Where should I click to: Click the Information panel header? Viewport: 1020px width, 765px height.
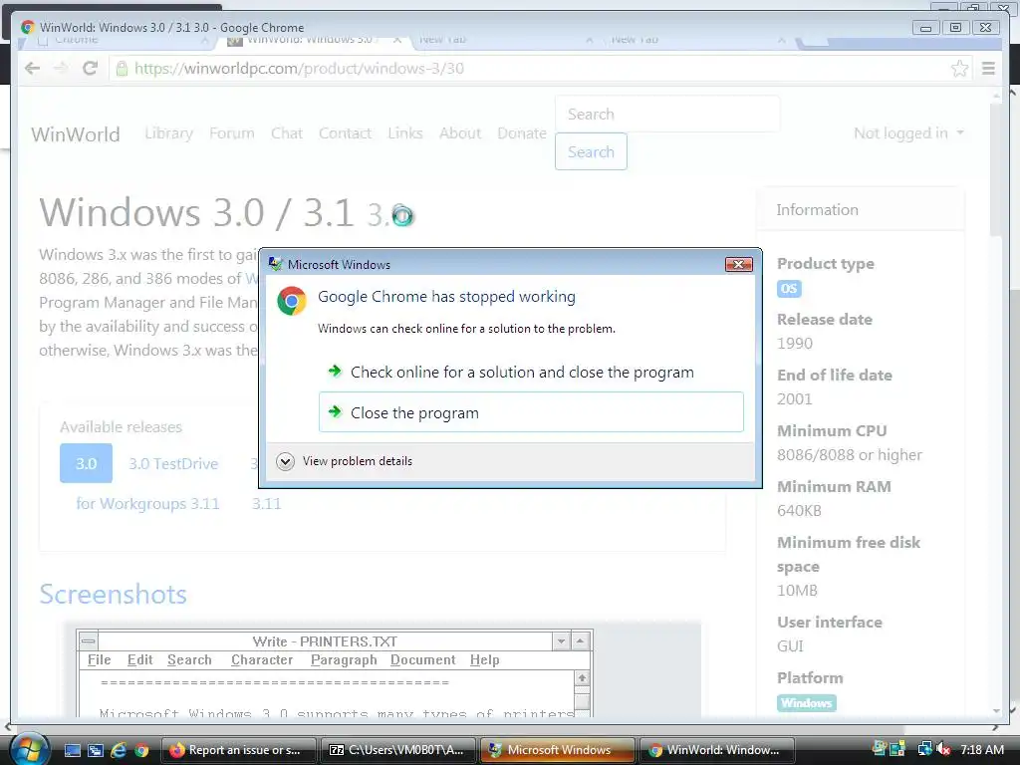[860, 209]
